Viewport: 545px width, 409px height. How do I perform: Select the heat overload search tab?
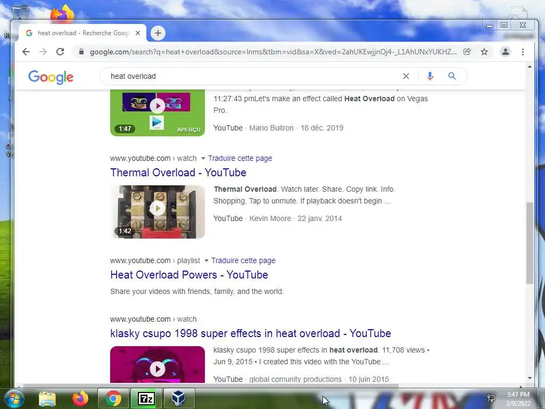pyautogui.click(x=82, y=33)
